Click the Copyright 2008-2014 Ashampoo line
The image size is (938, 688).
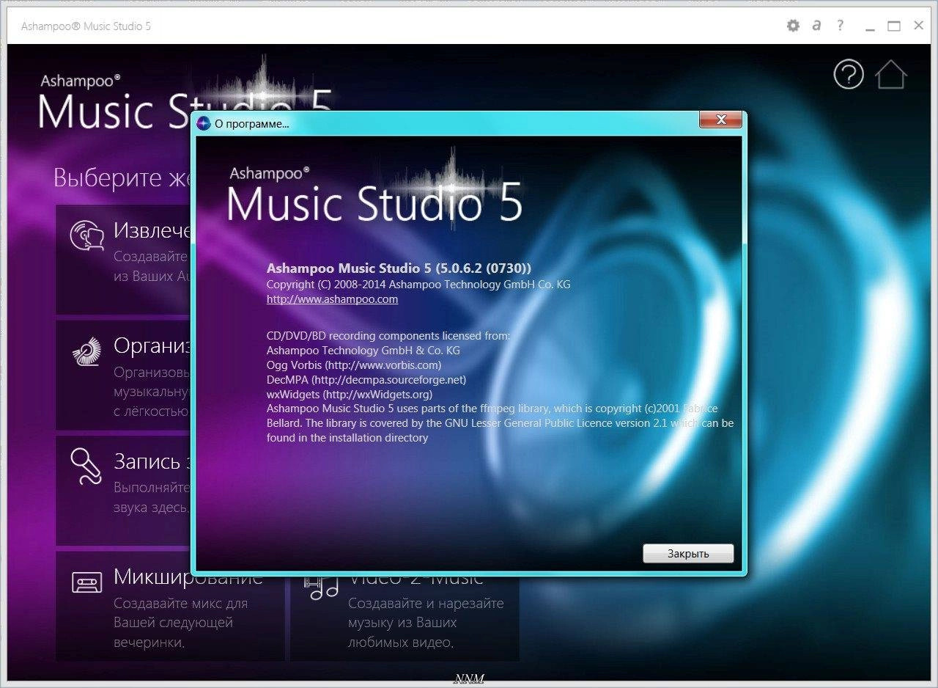click(x=418, y=284)
